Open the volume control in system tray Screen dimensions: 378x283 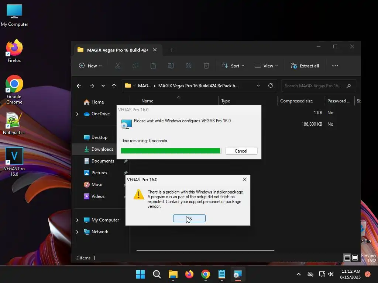(331, 274)
